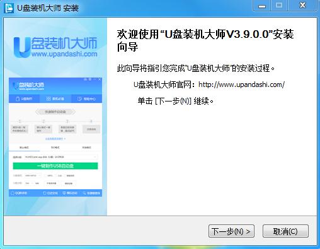320x249 pixels.
Task: Click the text 单击 [下一步(N)] 继续
Action: tap(176, 101)
